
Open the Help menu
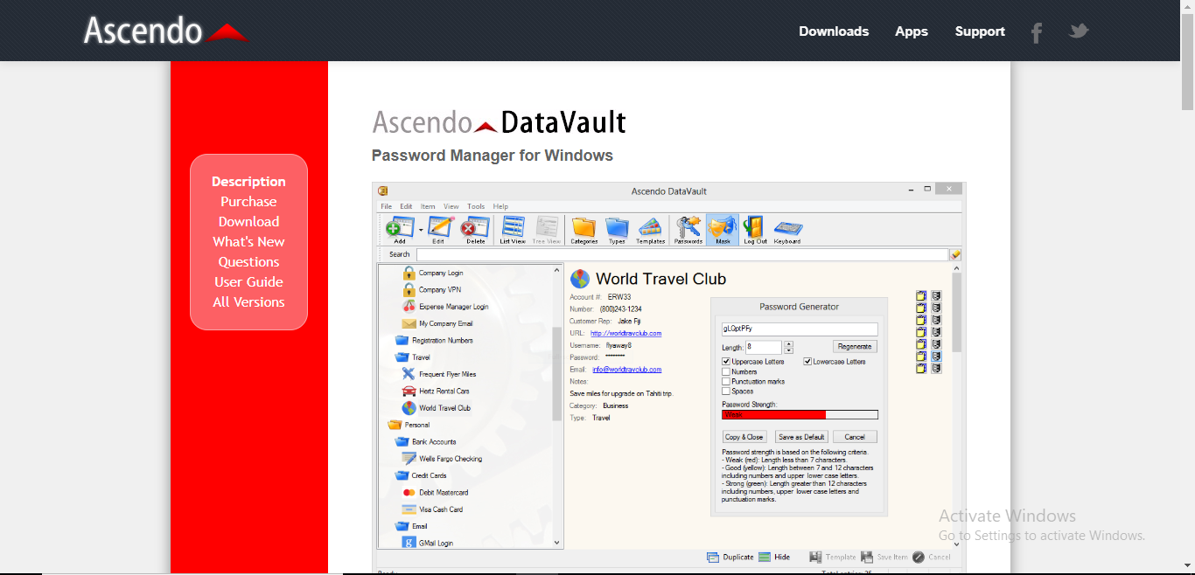pyautogui.click(x=500, y=206)
